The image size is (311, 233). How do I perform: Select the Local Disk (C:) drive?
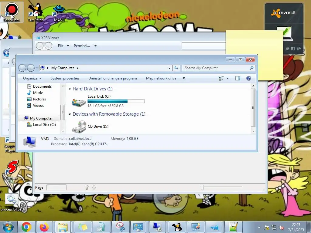(108, 101)
